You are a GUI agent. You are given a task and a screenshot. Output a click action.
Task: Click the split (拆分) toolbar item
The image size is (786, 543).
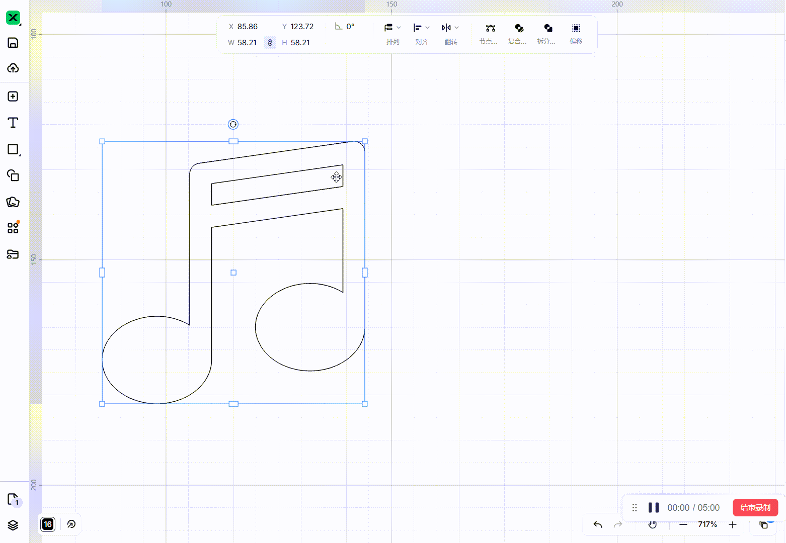546,34
